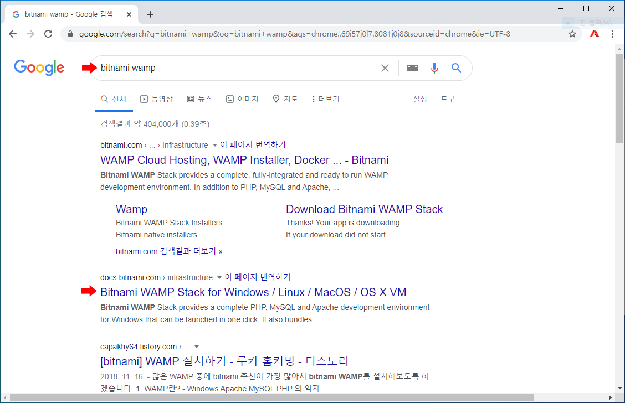Screen dimensions: 625x403
Task: Select the 전체 search tab
Action: (114, 99)
